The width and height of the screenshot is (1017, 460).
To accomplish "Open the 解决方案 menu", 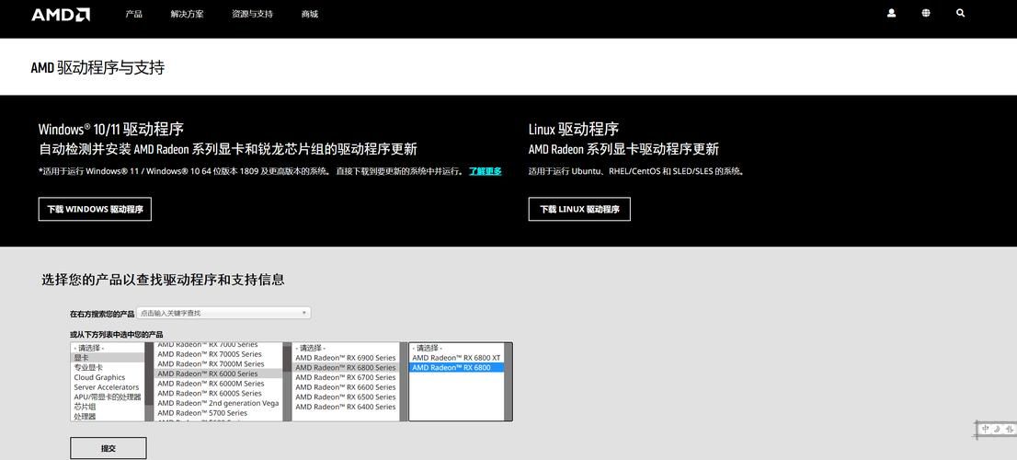I will [187, 14].
